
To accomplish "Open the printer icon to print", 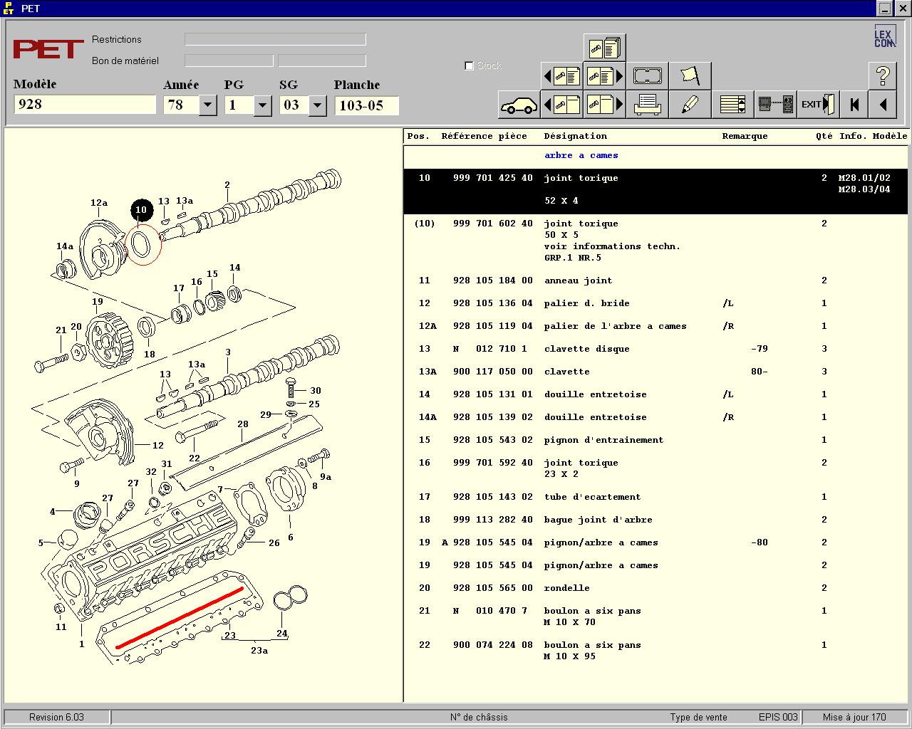I will tap(647, 105).
